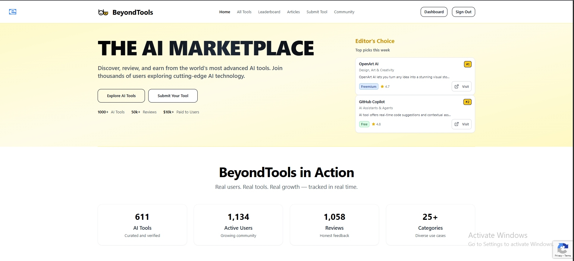The height and width of the screenshot is (261, 574).
Task: Click the reCAPTCHA badge icon
Action: click(x=563, y=249)
